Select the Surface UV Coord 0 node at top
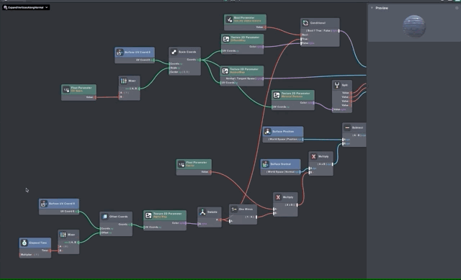 135,55
